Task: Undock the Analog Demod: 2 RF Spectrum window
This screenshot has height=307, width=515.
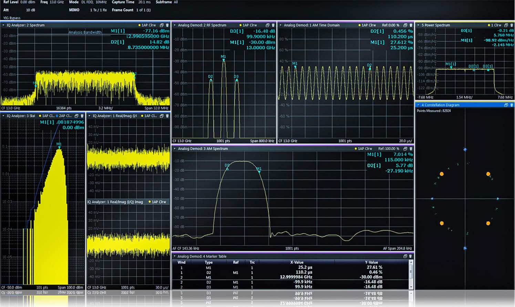Action: [x=268, y=25]
